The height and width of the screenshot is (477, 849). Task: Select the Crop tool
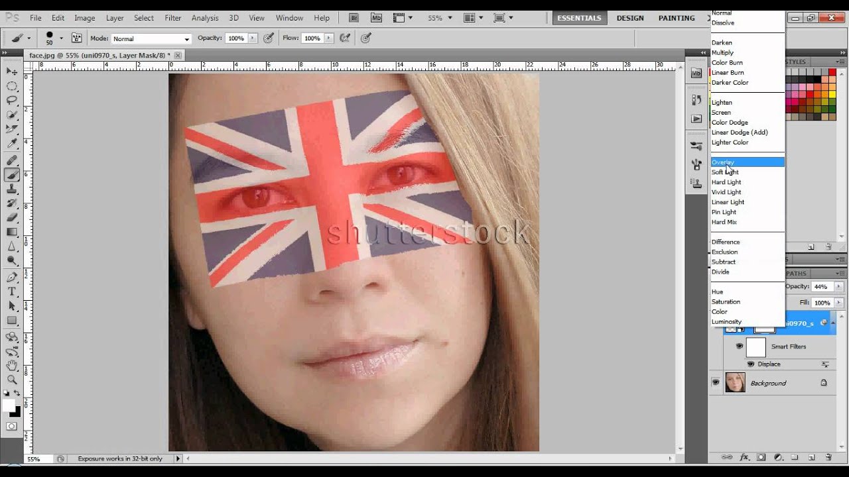(12, 130)
